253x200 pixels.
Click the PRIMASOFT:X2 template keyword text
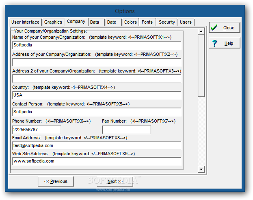(x=136, y=54)
